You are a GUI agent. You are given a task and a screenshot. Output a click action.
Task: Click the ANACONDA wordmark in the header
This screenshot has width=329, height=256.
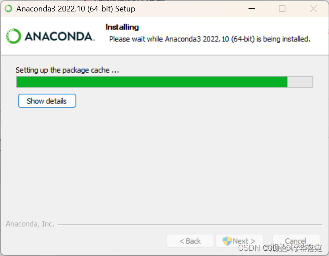pos(59,37)
